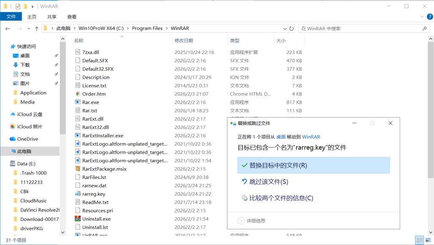Select the Uninstall.exe file icon
The width and height of the screenshot is (434, 245).
[x=78, y=219]
